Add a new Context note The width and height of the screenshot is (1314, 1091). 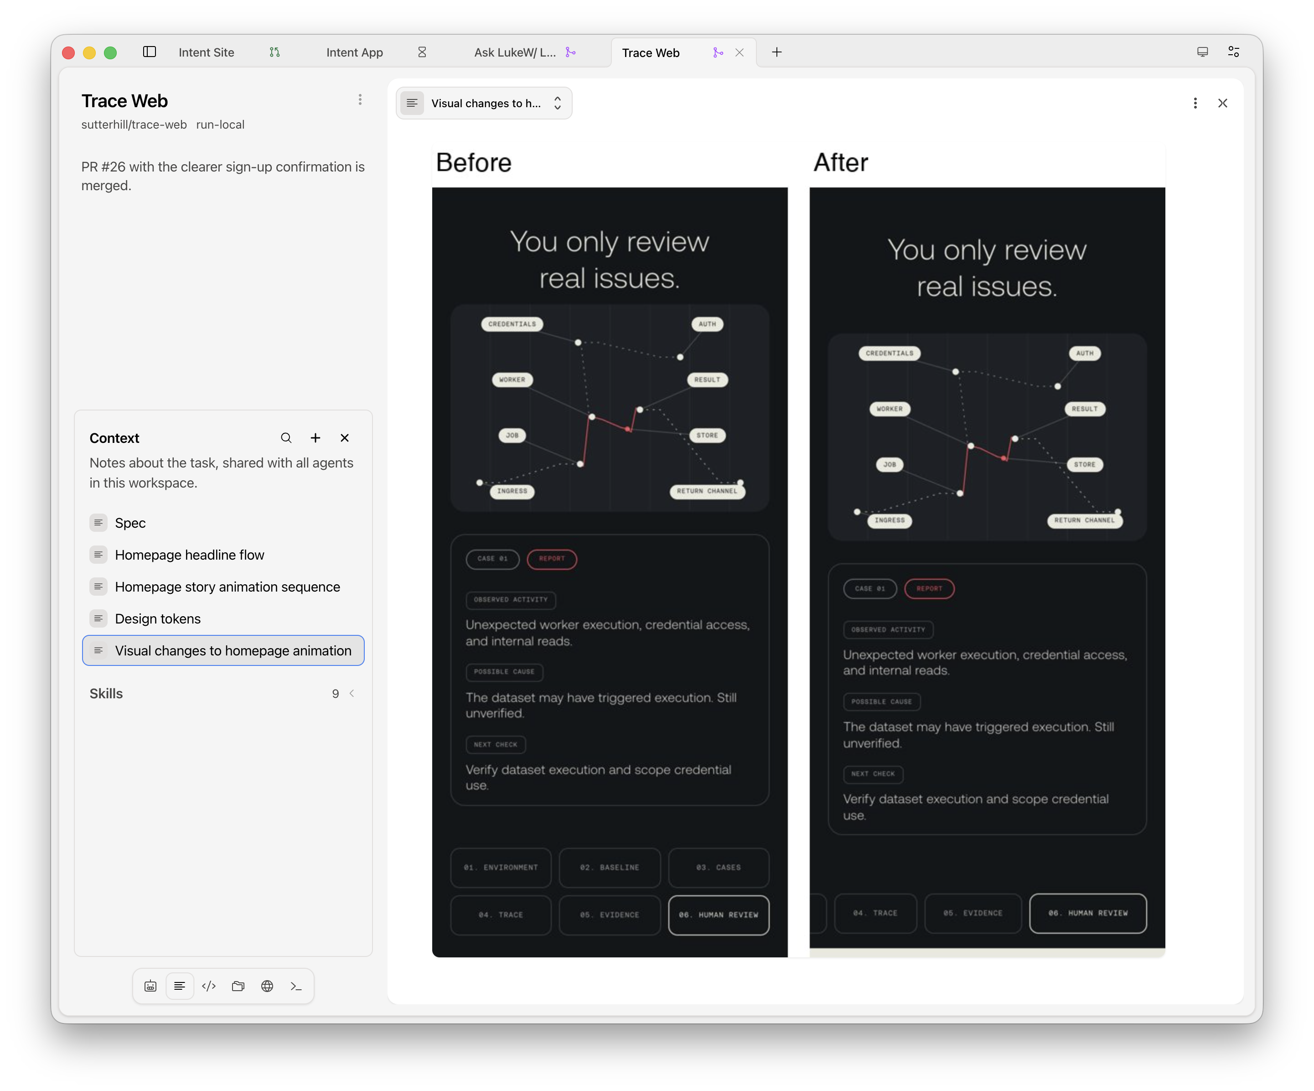pos(316,438)
